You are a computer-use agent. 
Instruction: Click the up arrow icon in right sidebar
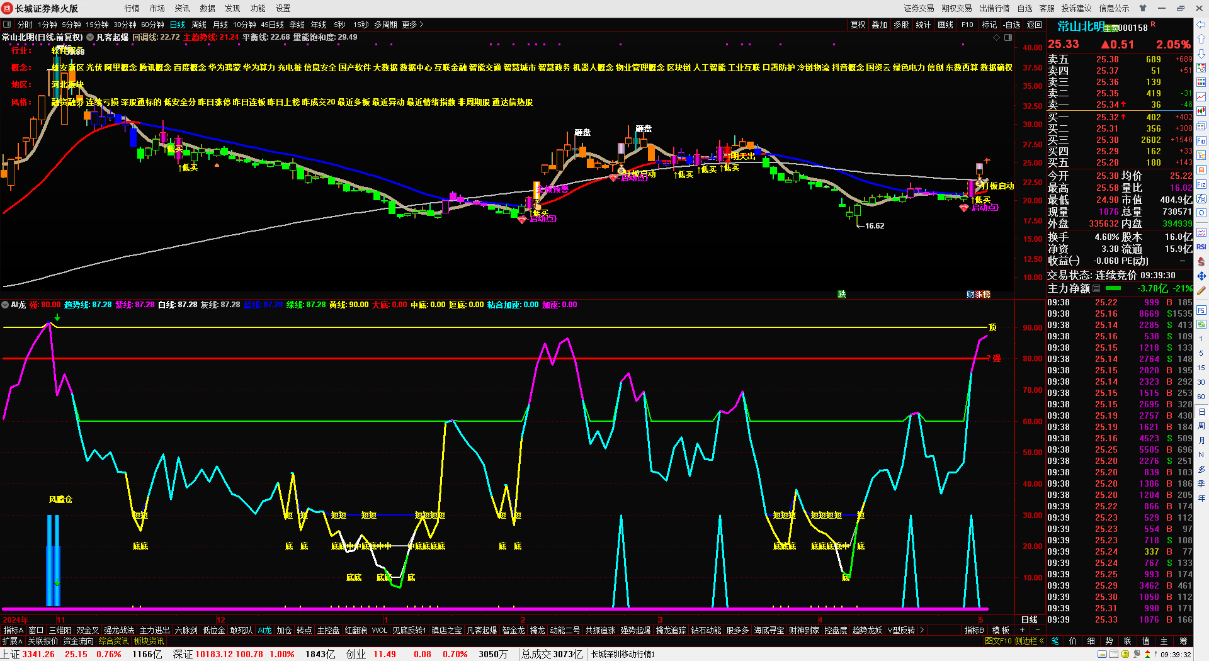point(1201,39)
